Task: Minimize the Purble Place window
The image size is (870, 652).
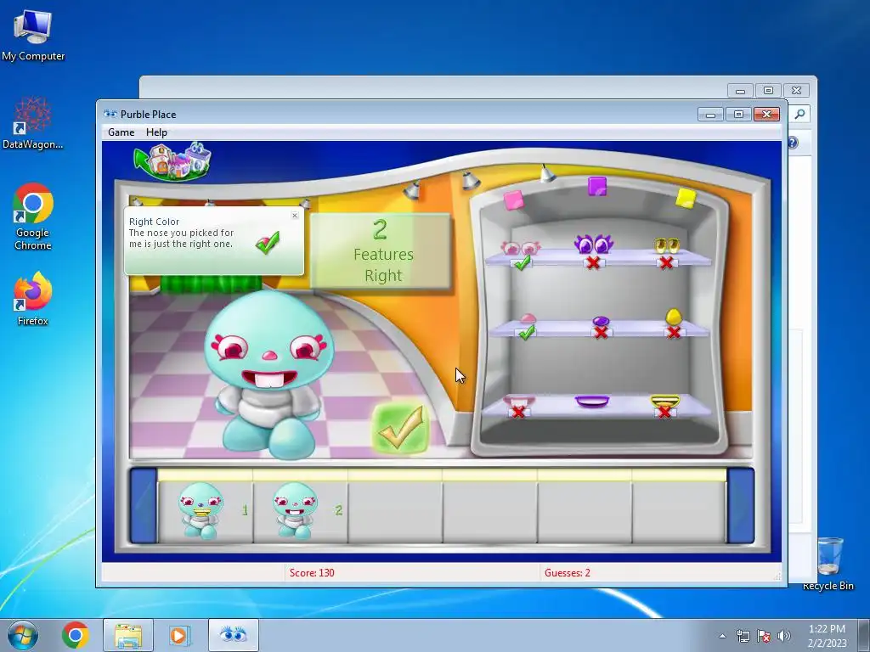Action: point(710,115)
